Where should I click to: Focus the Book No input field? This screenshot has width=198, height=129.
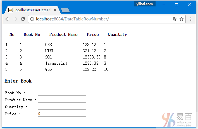pos(62,93)
